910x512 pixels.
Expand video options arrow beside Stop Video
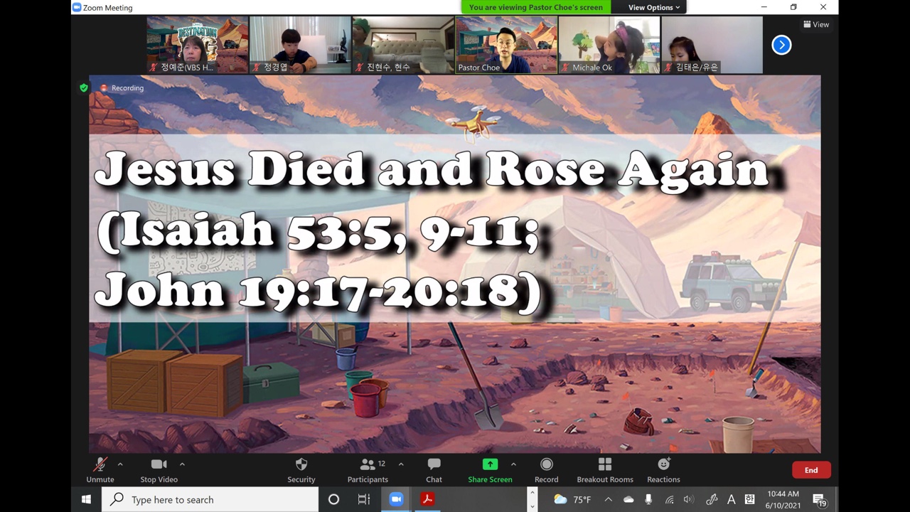[x=182, y=464]
